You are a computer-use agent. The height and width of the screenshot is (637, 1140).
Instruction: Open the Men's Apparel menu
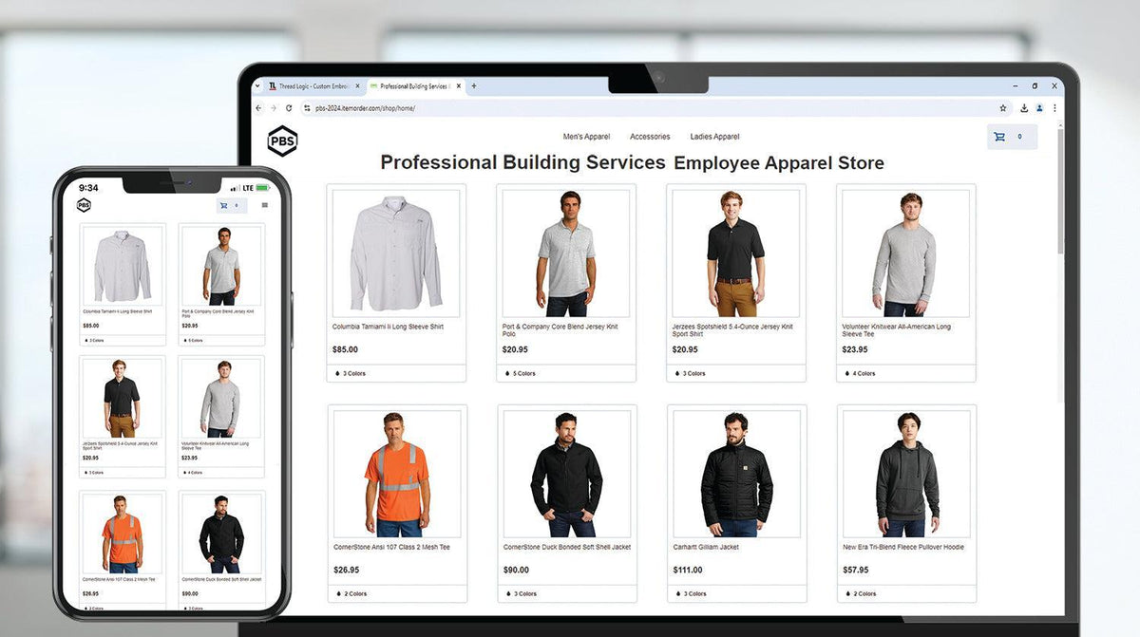[x=586, y=137]
